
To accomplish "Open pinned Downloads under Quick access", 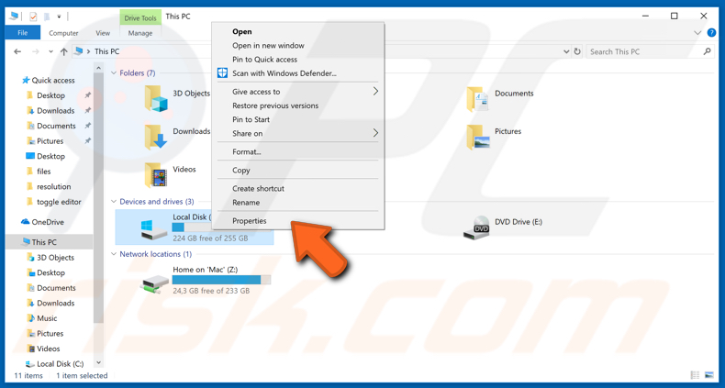I will [x=55, y=111].
